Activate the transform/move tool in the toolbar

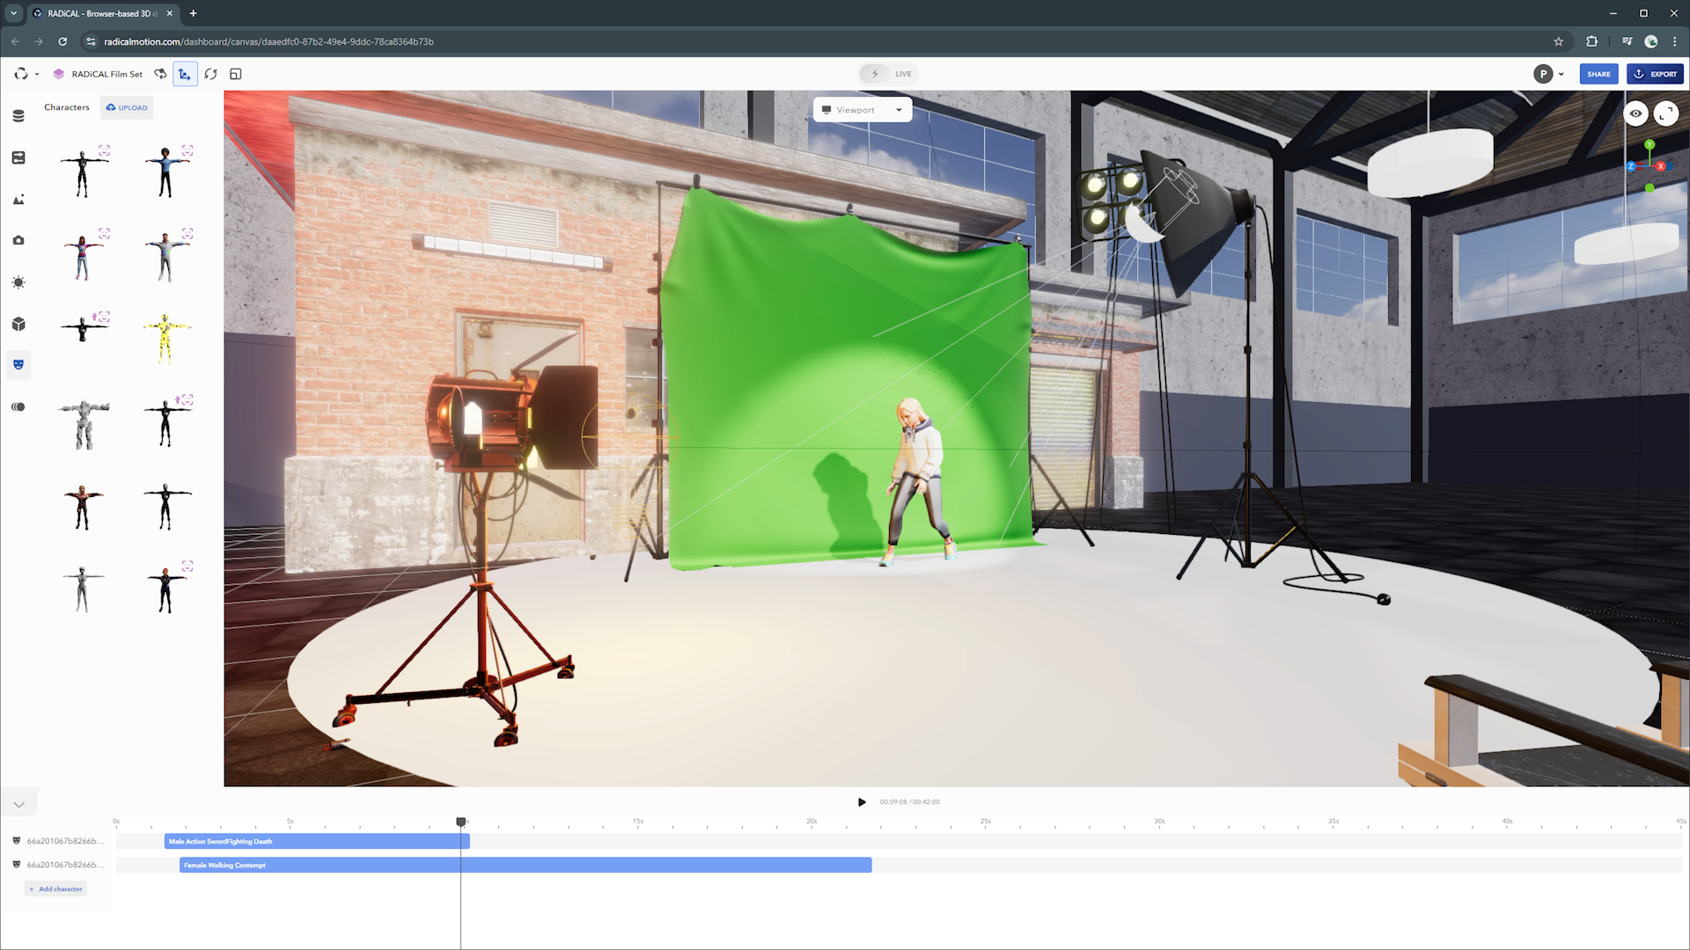[185, 74]
